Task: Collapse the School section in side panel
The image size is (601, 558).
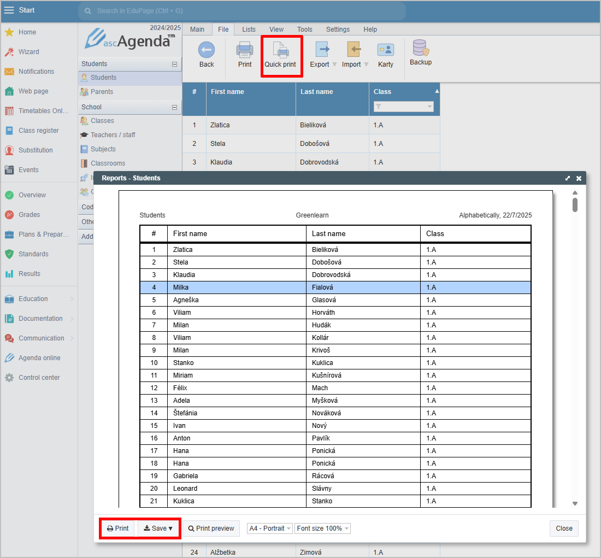Action: [174, 107]
